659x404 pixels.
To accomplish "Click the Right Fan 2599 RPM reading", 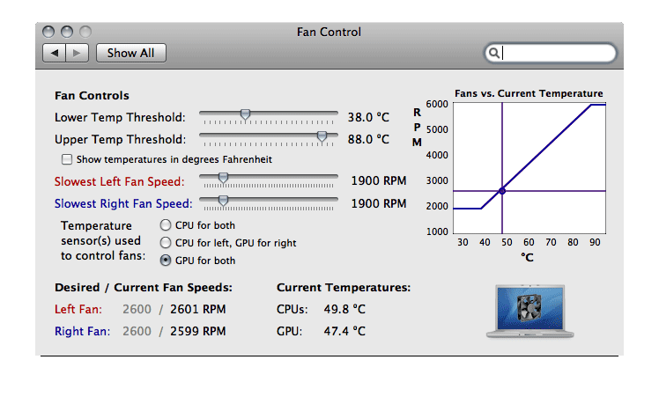I will click(198, 331).
